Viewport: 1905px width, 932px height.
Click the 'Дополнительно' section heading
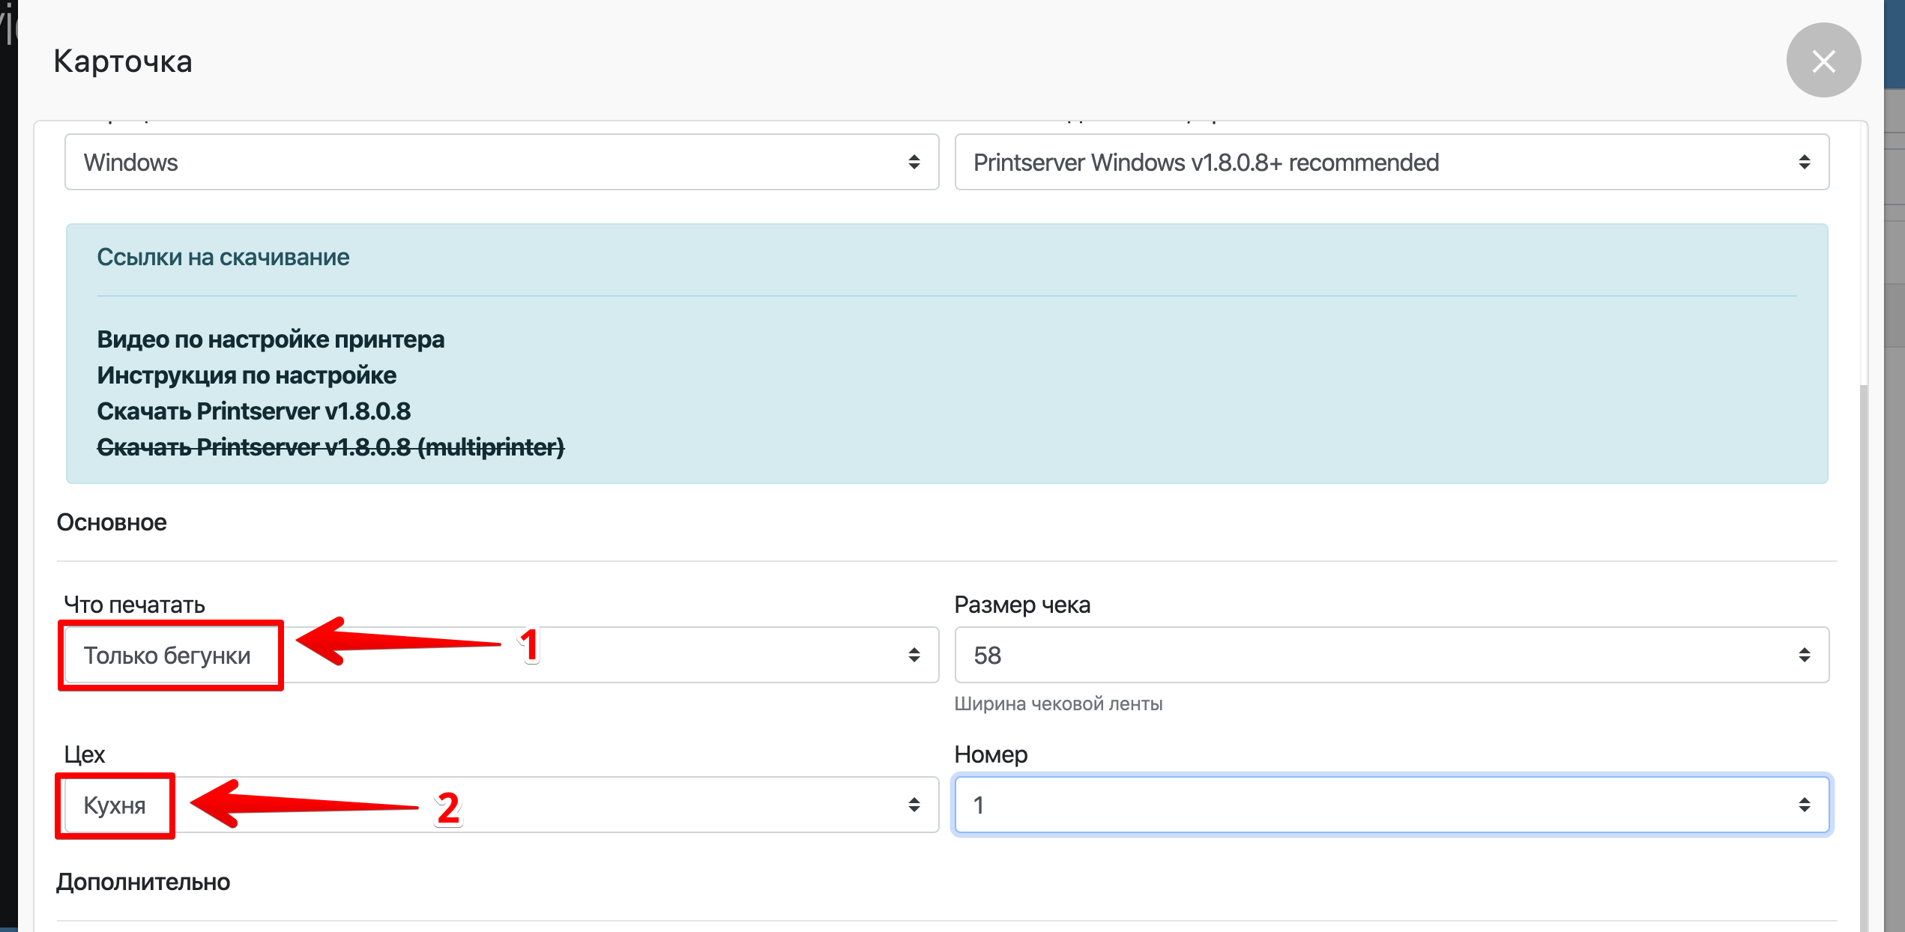coord(143,882)
